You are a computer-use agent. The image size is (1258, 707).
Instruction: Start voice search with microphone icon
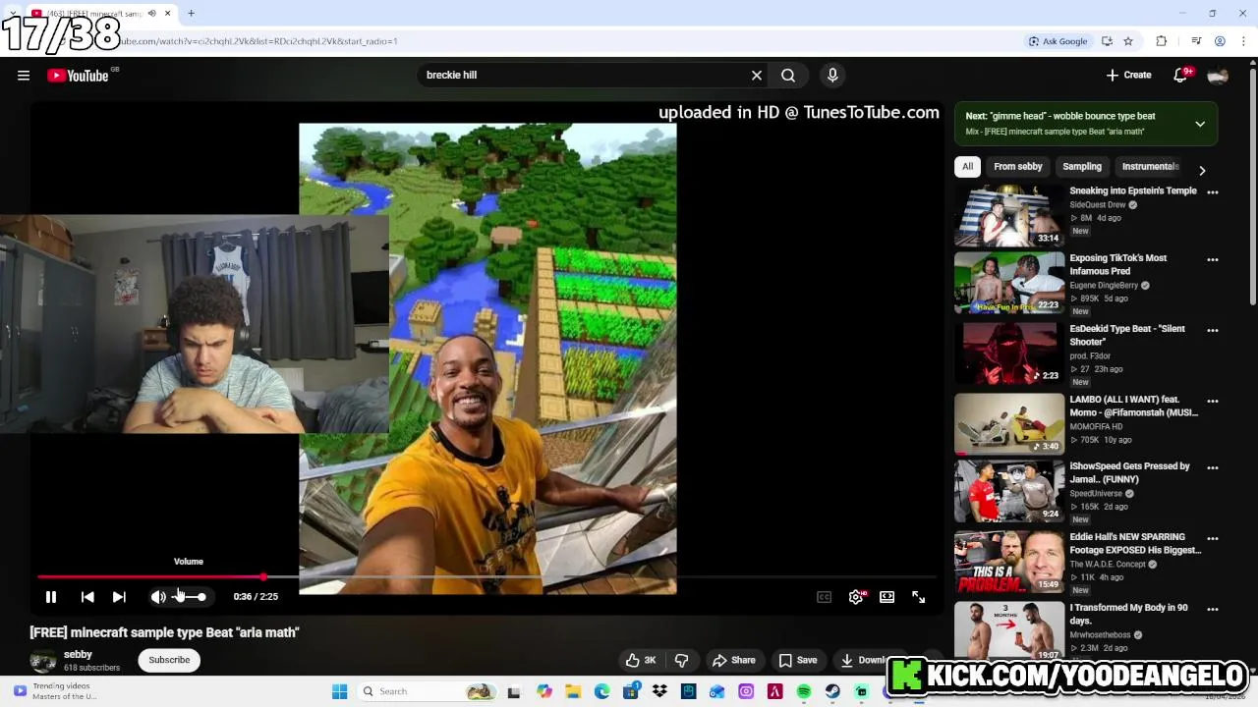click(x=832, y=76)
